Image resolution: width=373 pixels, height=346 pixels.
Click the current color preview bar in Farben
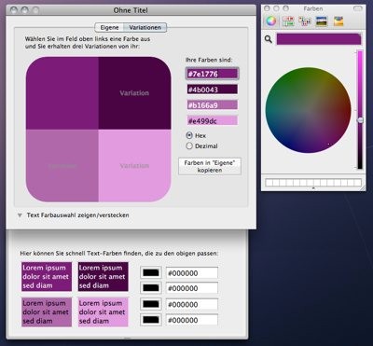pos(319,39)
